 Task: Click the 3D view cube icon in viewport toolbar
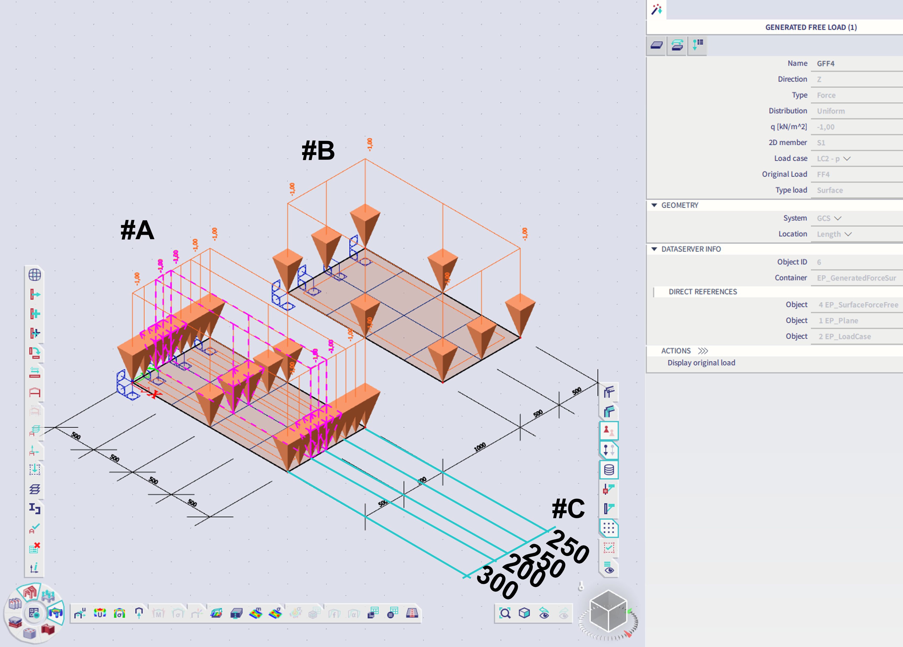pyautogui.click(x=524, y=614)
